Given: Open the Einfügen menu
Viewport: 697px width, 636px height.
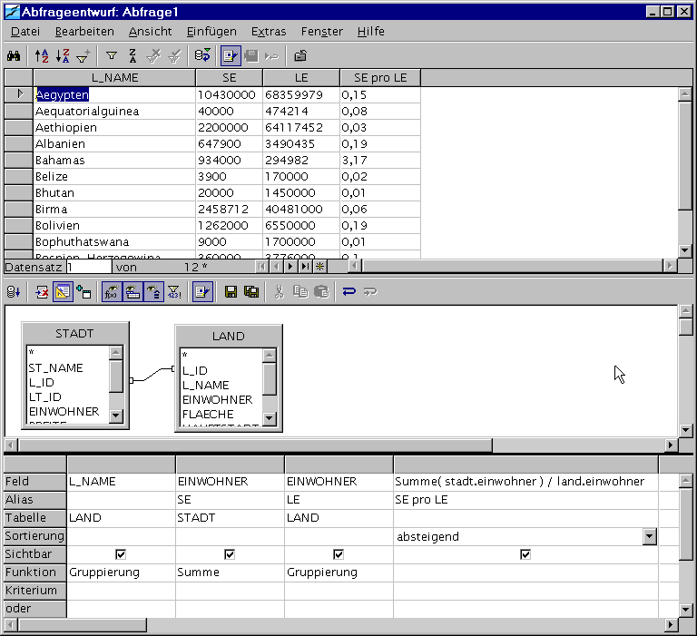Looking at the screenshot, I should (x=211, y=31).
